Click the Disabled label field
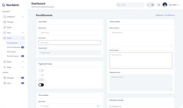183x108 pixels. [70, 53]
